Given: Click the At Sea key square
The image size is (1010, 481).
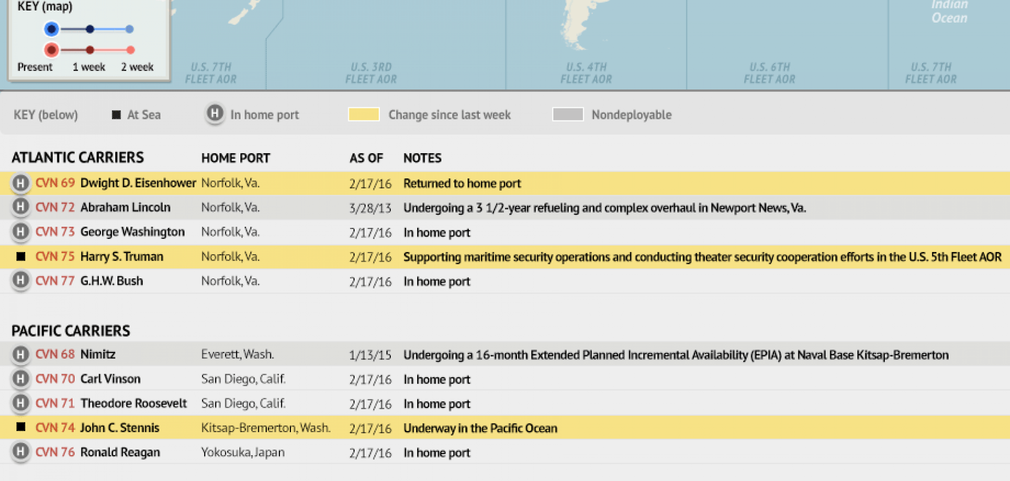Looking at the screenshot, I should click(x=116, y=115).
